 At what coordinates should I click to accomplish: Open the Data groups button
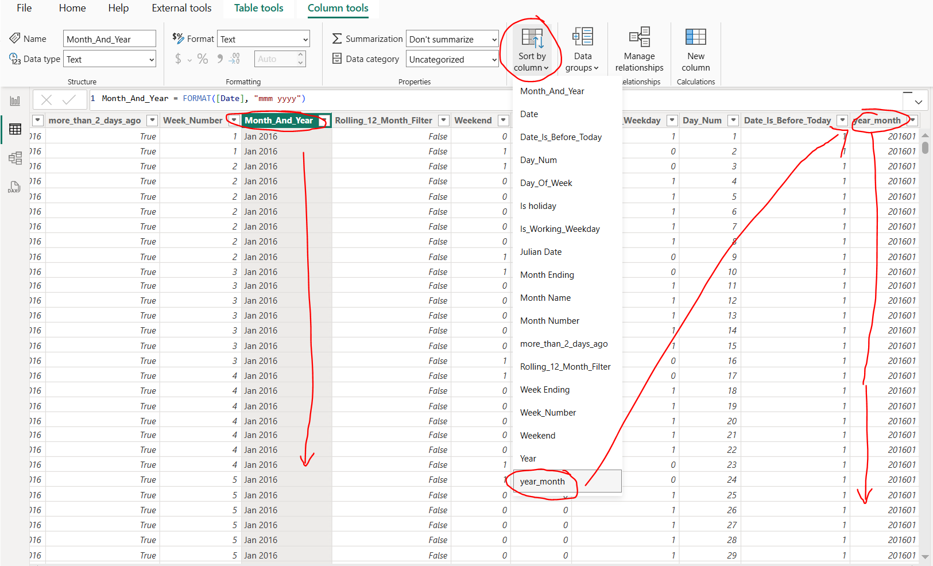tap(582, 51)
